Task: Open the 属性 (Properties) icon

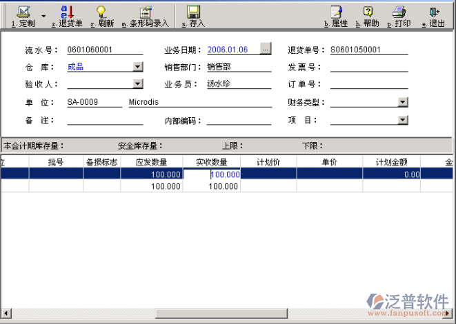Action: tap(336, 12)
